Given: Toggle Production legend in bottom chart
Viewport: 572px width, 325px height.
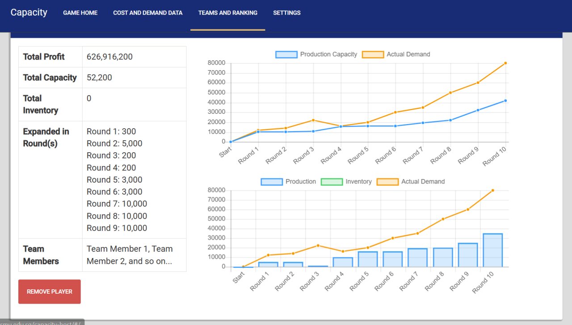Looking at the screenshot, I should click(288, 182).
